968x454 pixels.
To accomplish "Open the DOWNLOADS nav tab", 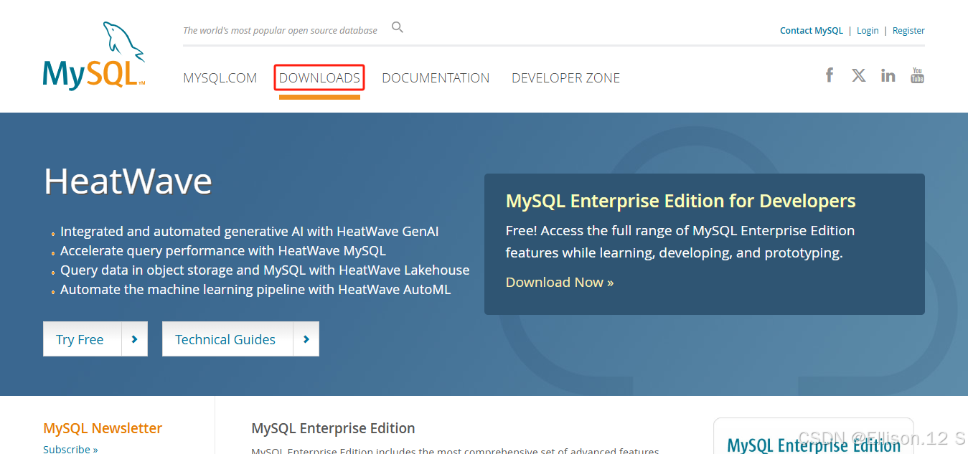I will click(319, 77).
